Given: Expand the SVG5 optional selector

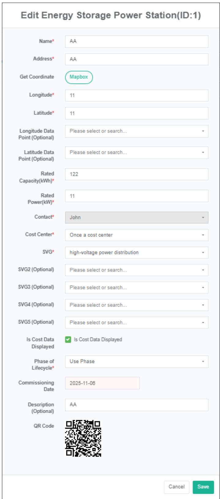Looking at the screenshot, I should click(x=136, y=322).
